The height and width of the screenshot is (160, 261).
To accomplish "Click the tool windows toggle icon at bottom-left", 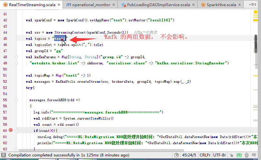I will point(4,155).
